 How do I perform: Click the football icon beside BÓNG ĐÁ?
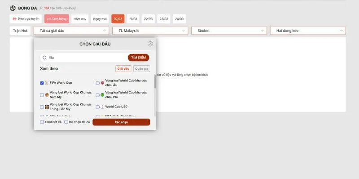point(13,8)
